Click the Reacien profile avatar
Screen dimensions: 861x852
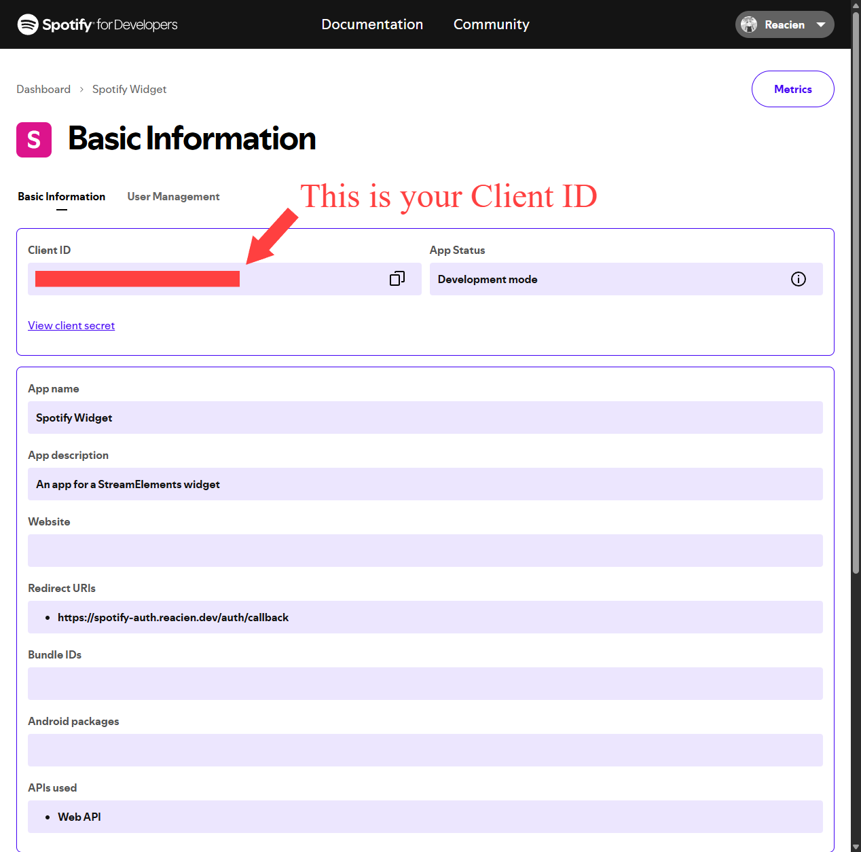749,24
